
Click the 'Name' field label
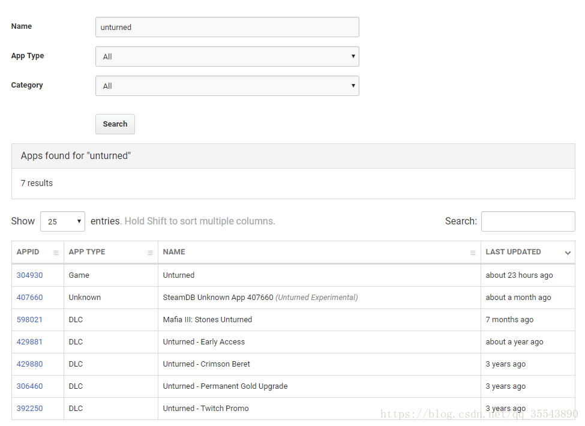pos(21,26)
